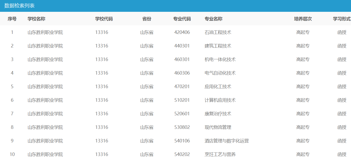
Task: Click major code 520601
Action: [x=182, y=114]
